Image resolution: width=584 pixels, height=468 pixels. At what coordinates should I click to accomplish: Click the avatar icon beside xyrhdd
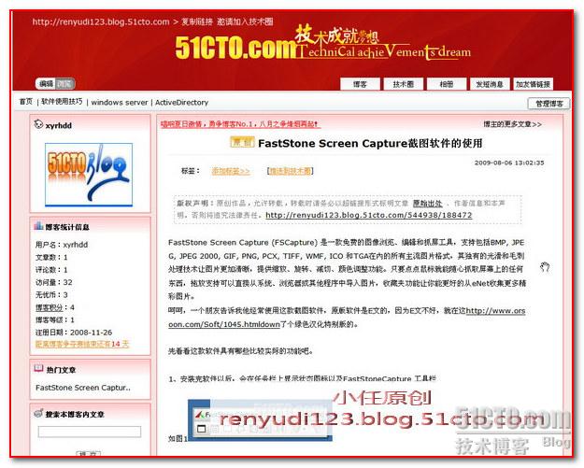(x=38, y=124)
